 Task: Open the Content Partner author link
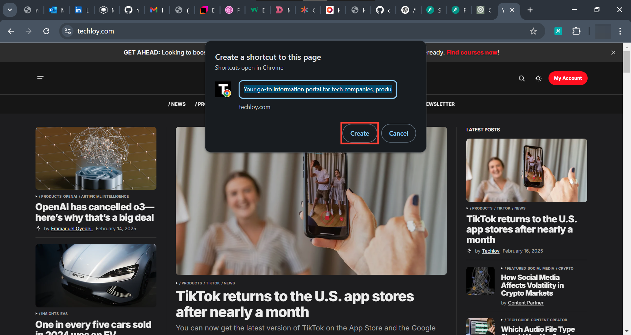[526, 303]
